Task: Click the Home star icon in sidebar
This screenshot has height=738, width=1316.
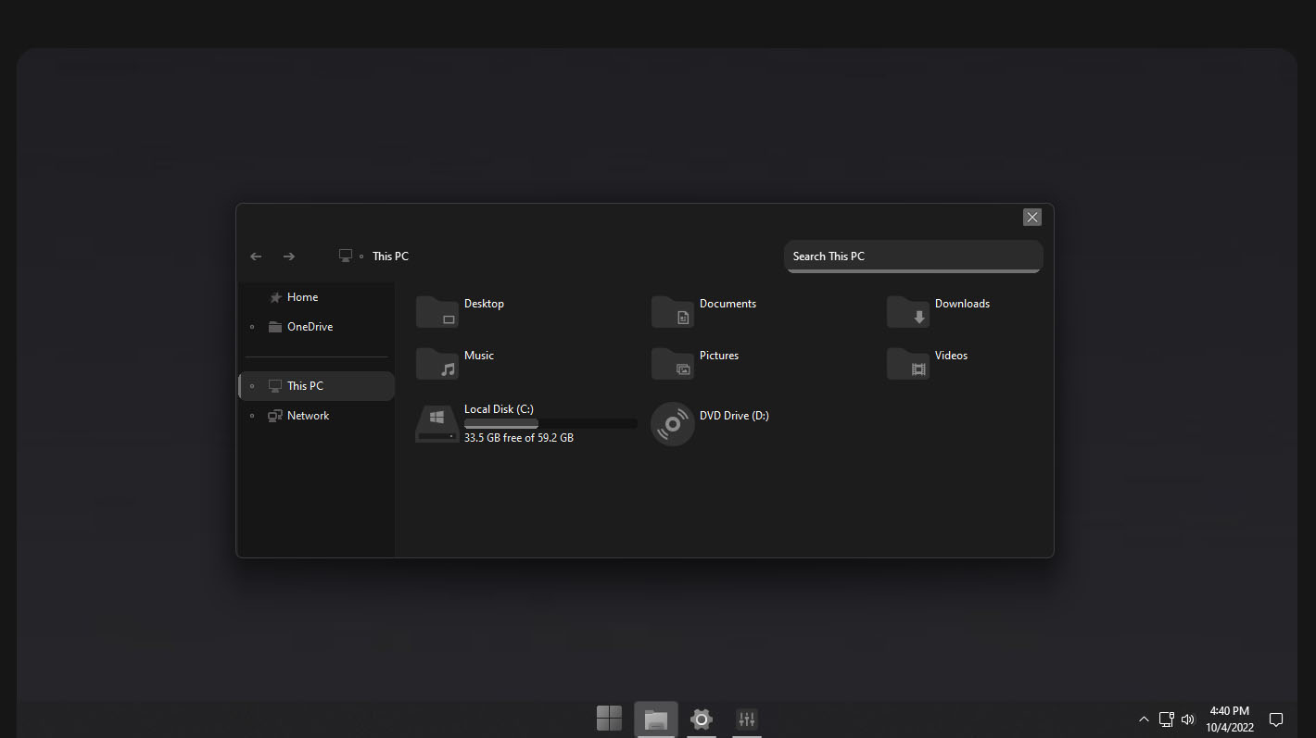Action: tap(275, 297)
